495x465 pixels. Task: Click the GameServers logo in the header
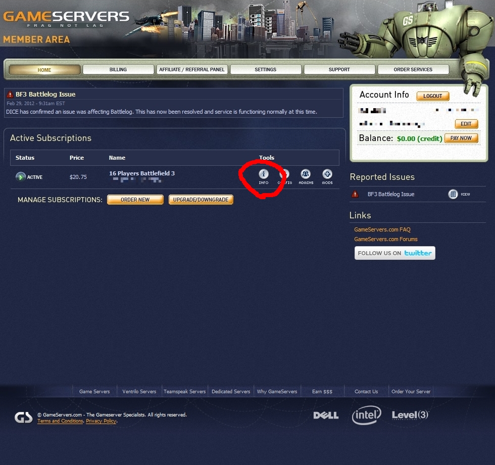[x=66, y=19]
